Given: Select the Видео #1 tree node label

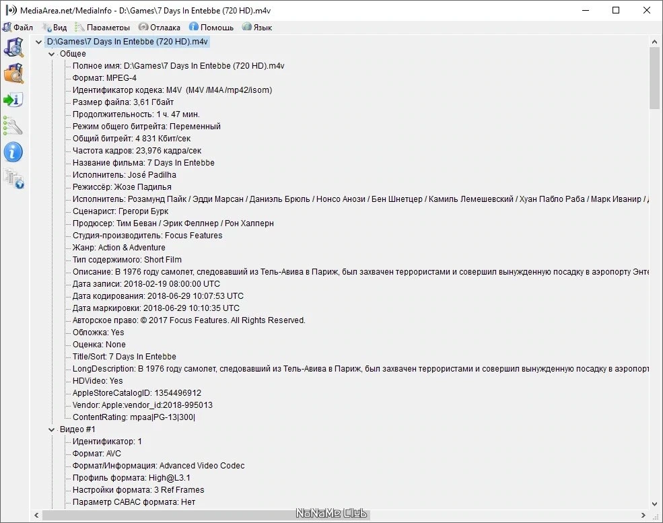Looking at the screenshot, I should 77,429.
